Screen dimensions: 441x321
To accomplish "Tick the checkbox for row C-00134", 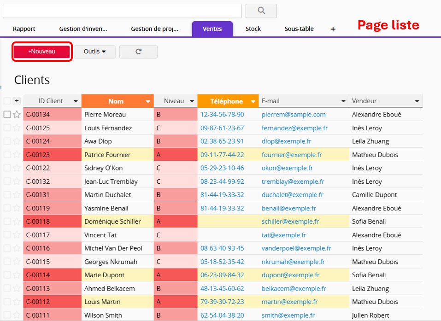I will pyautogui.click(x=7, y=115).
